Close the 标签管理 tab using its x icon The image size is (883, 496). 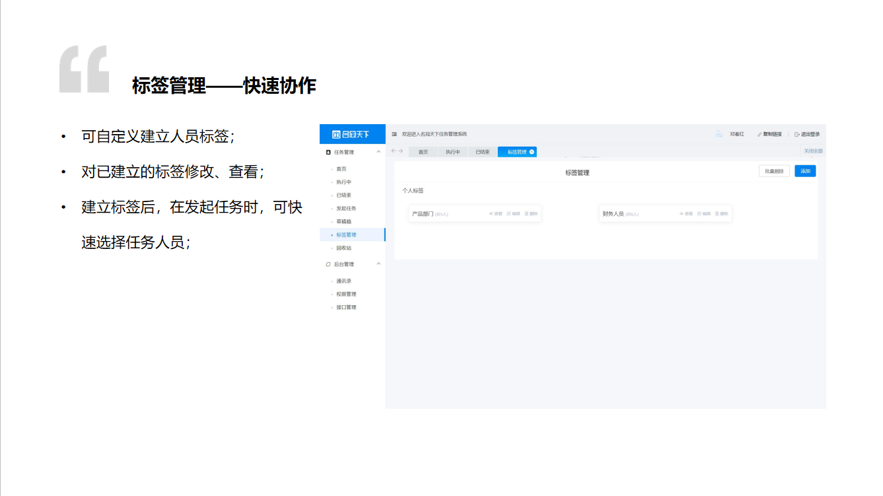point(532,152)
